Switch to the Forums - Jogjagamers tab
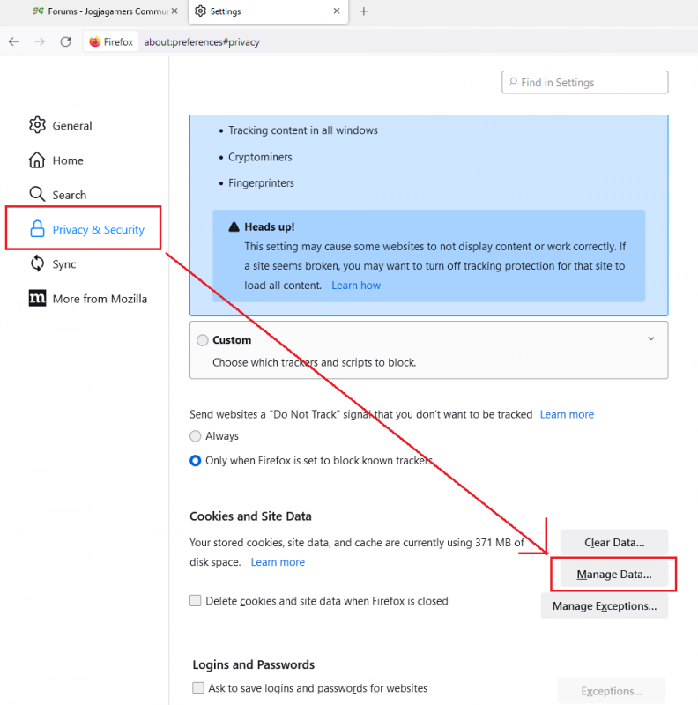The width and height of the screenshot is (698, 705). point(104,11)
